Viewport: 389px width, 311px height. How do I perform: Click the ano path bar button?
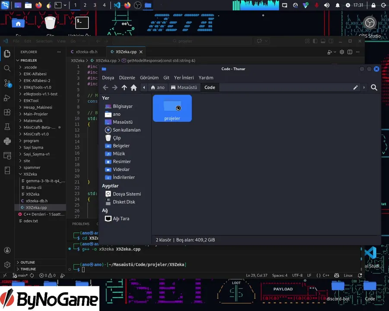158,87
